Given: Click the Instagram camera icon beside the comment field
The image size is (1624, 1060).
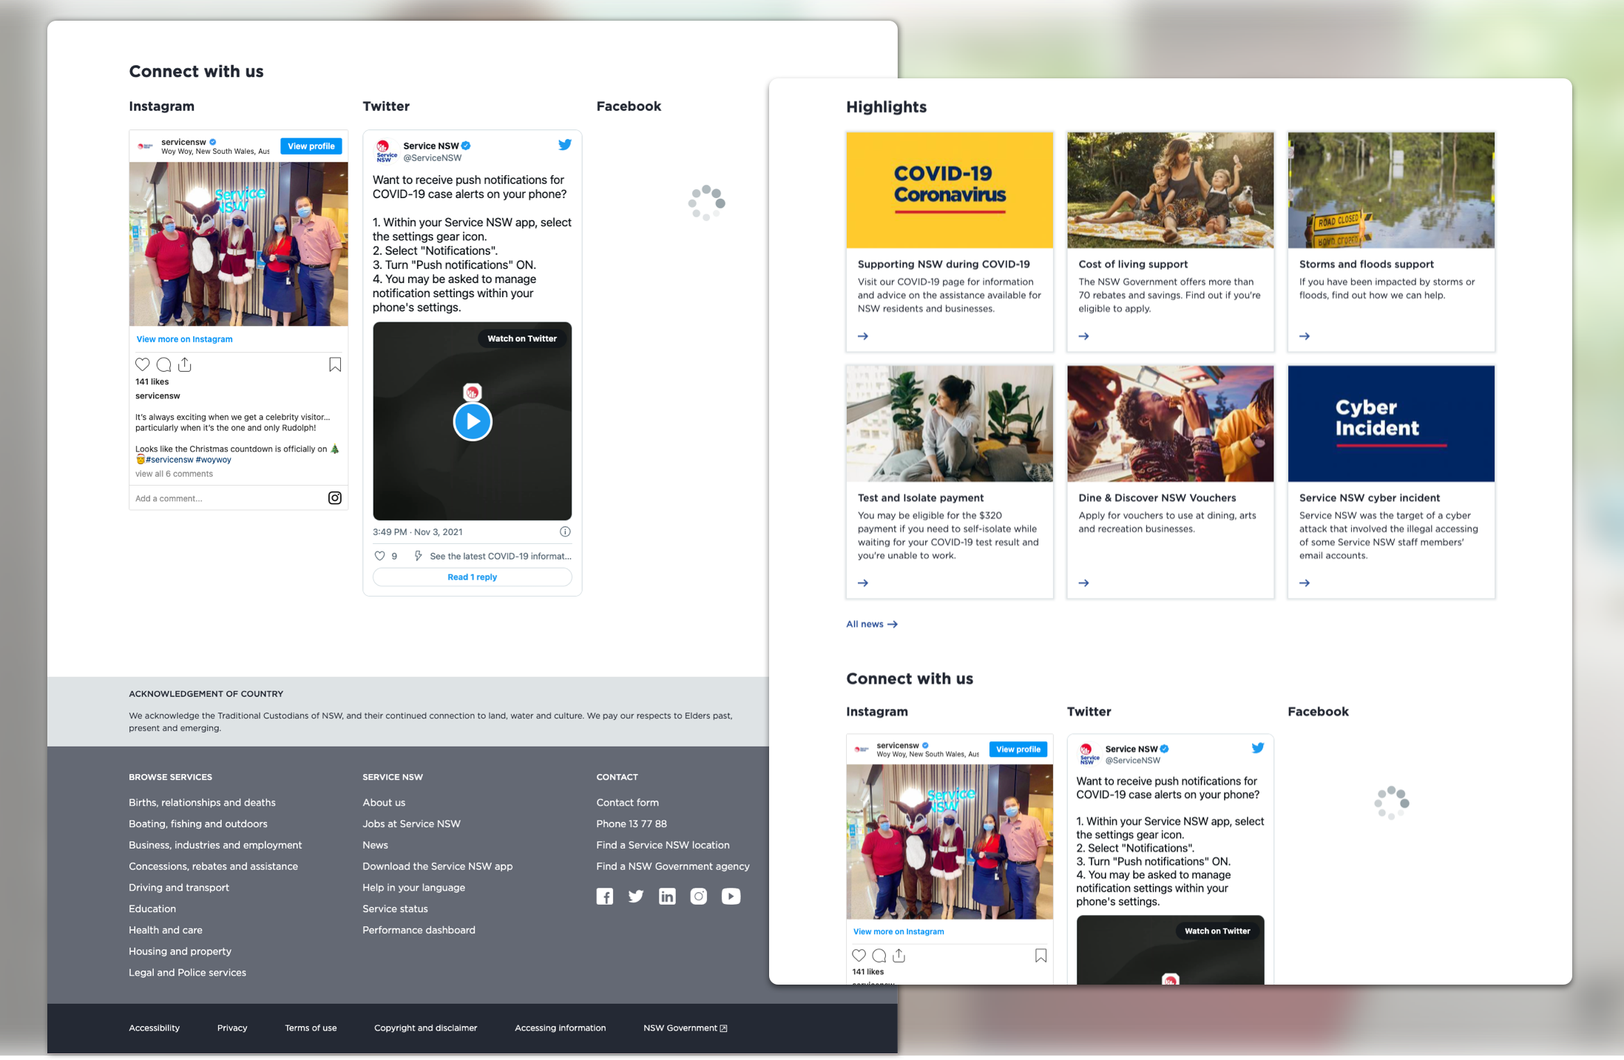Looking at the screenshot, I should pyautogui.click(x=334, y=498).
